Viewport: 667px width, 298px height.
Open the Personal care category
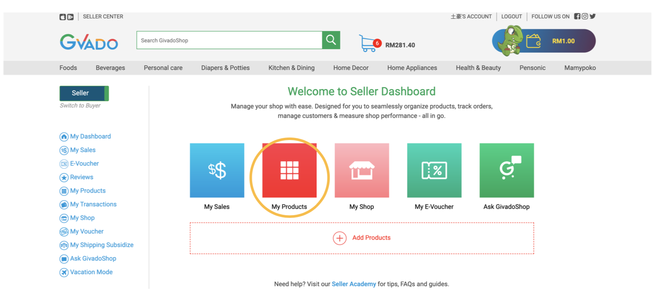point(163,68)
